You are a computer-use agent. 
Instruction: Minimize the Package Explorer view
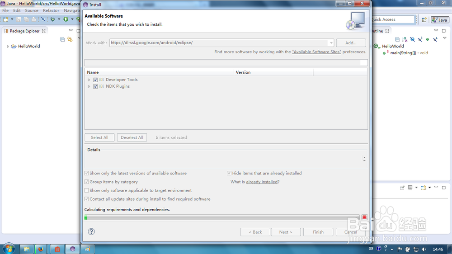coord(71,30)
